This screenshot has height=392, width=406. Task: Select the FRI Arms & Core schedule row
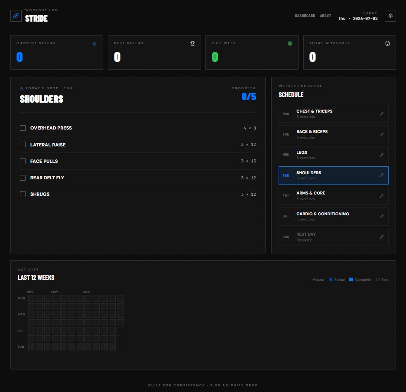(334, 196)
